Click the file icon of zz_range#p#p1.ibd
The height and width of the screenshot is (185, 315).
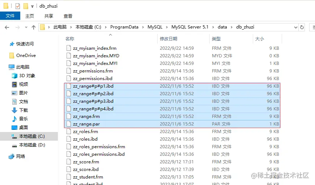click(x=69, y=86)
